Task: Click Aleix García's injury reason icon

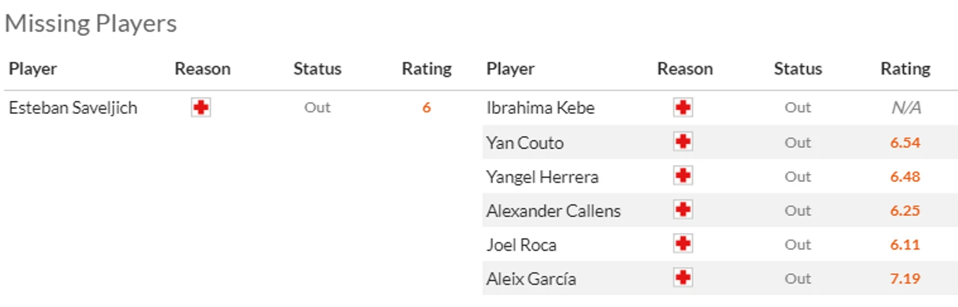Action: point(683,278)
